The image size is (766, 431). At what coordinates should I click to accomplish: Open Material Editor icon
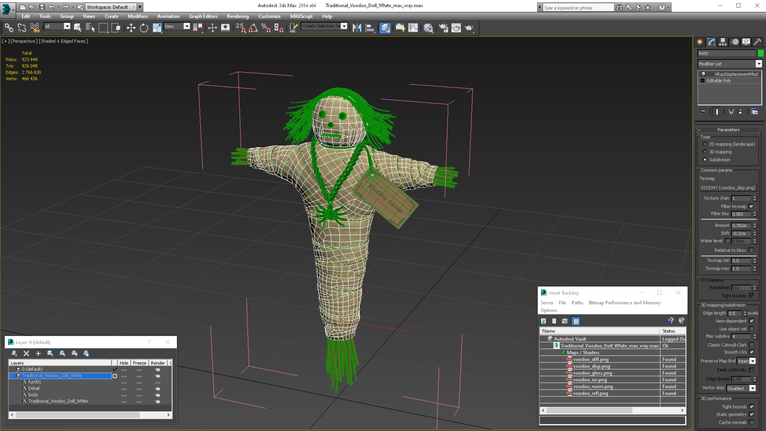pyautogui.click(x=428, y=28)
